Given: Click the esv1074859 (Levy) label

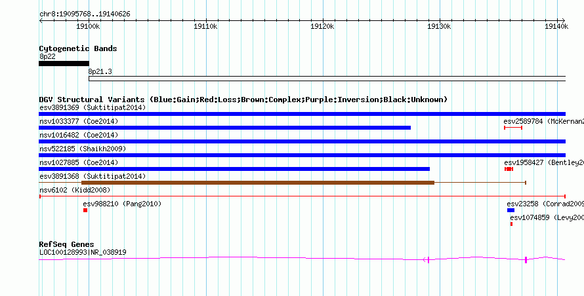Looking at the screenshot, I should click(x=547, y=217).
